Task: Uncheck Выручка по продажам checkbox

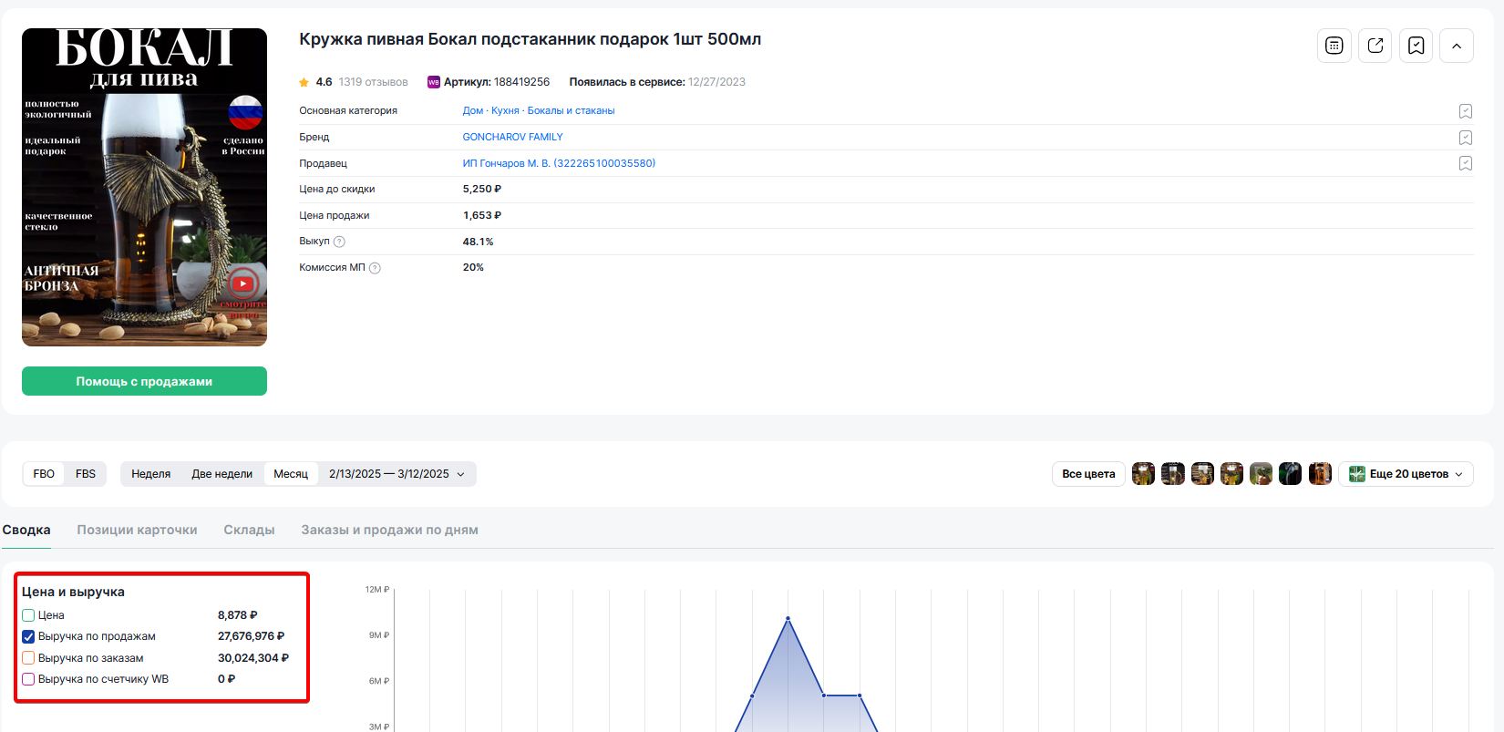Action: [28, 636]
